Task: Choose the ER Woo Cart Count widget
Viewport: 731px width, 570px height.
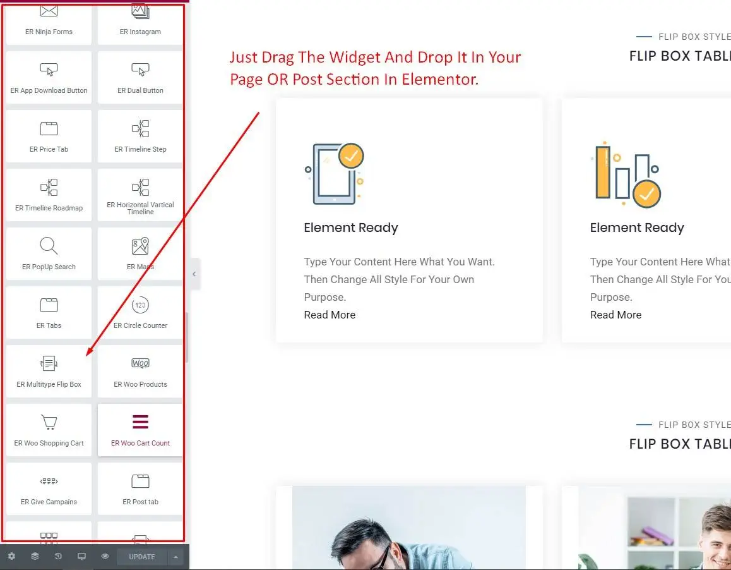Action: coord(140,430)
